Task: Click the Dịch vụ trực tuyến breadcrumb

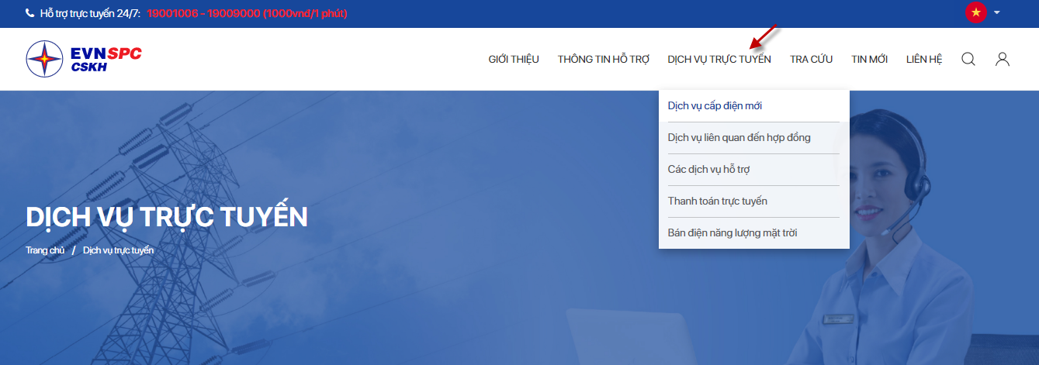Action: pos(118,250)
